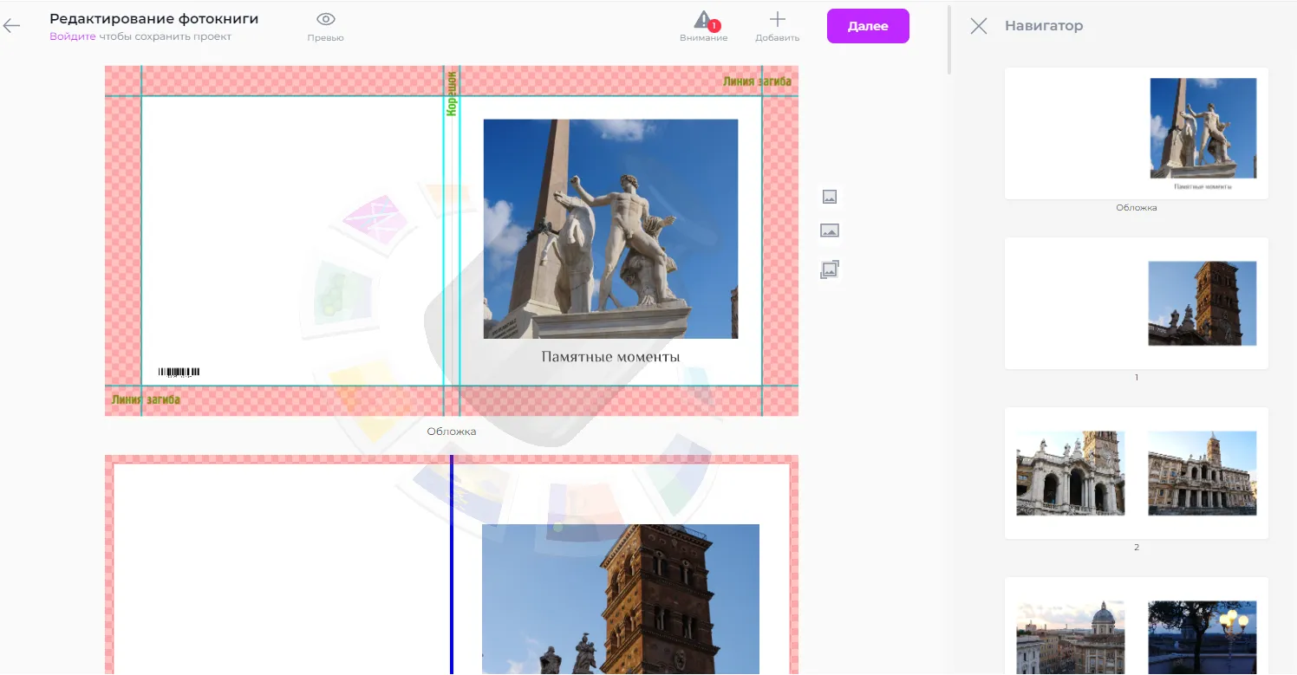Select the Обложка thumbnail in Навигатор
This screenshot has height=675, width=1297.
(1136, 133)
